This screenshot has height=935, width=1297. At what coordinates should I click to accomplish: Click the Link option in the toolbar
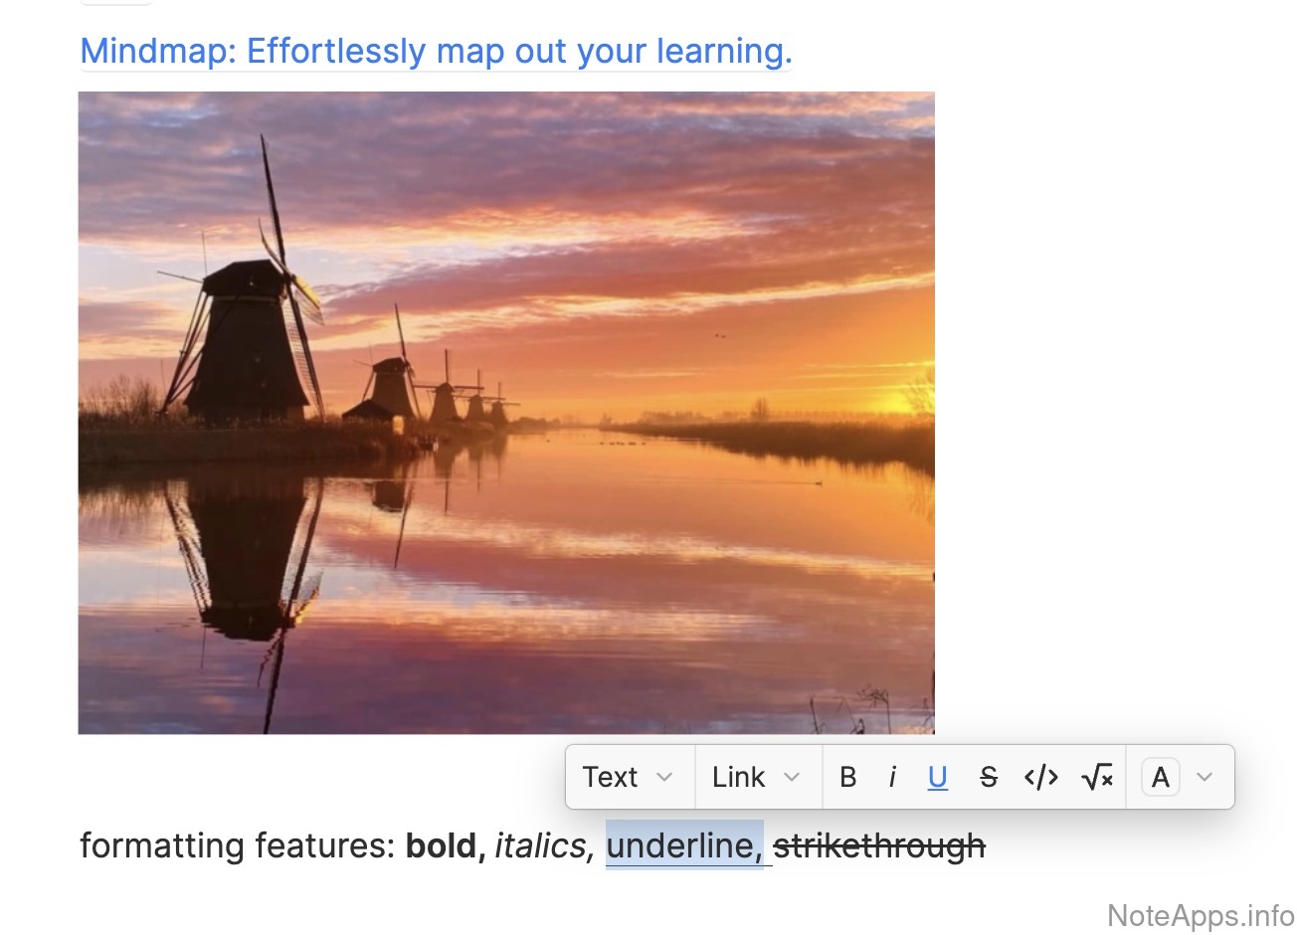coord(738,777)
